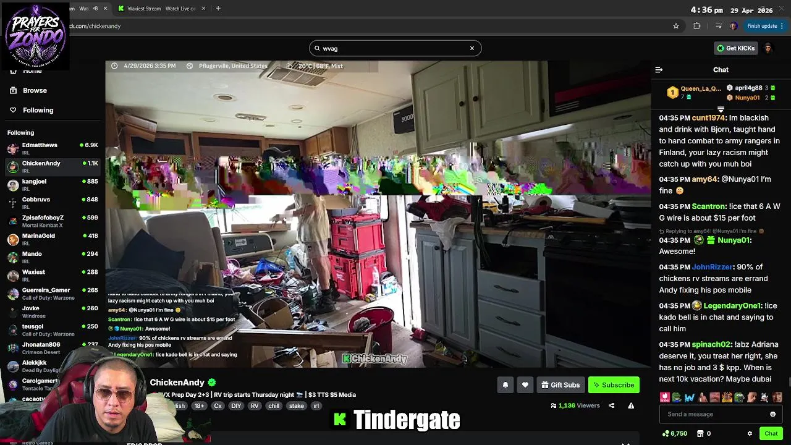Click the DIY stream tag
Viewport: 791px width, 445px height.
tap(236, 406)
